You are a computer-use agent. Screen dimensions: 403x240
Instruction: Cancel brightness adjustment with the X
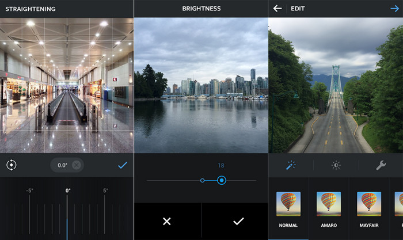pyautogui.click(x=167, y=221)
